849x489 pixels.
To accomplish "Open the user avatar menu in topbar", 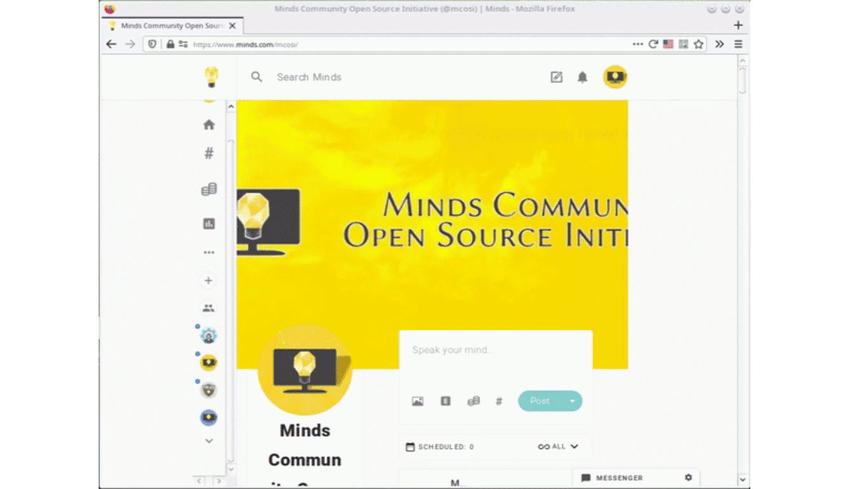I will [x=615, y=77].
